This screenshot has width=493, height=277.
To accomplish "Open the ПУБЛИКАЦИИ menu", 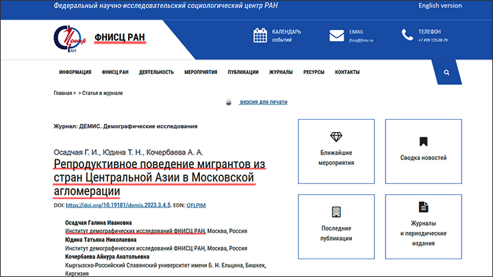I will [x=243, y=72].
